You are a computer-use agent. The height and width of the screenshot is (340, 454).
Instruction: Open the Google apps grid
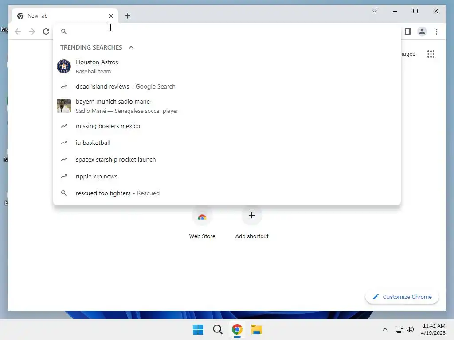[431, 54]
